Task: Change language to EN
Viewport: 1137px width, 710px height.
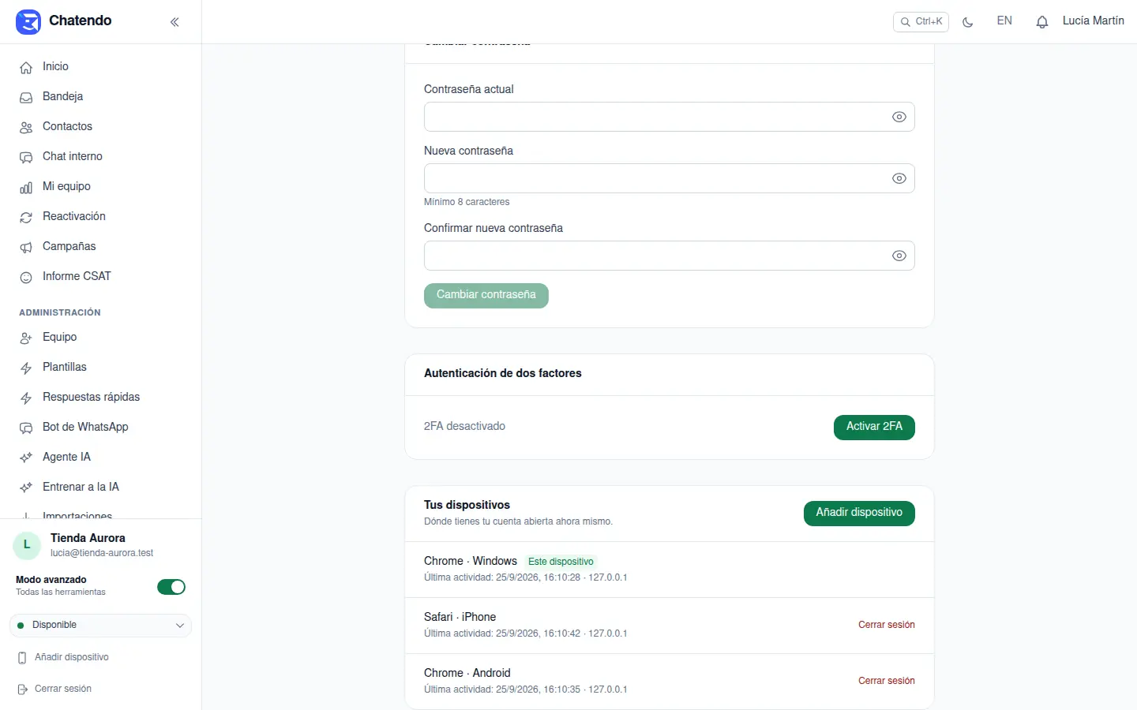Action: [x=1004, y=21]
